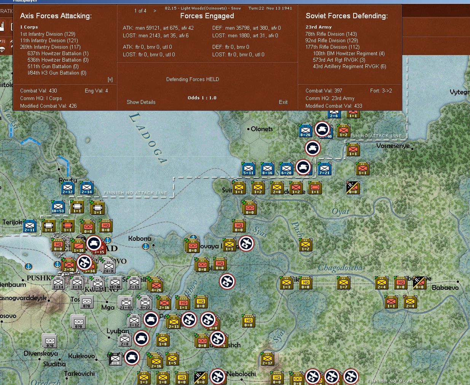Select the Finnish 7=21 counter
The width and height of the screenshot is (470, 385).
[325, 169]
